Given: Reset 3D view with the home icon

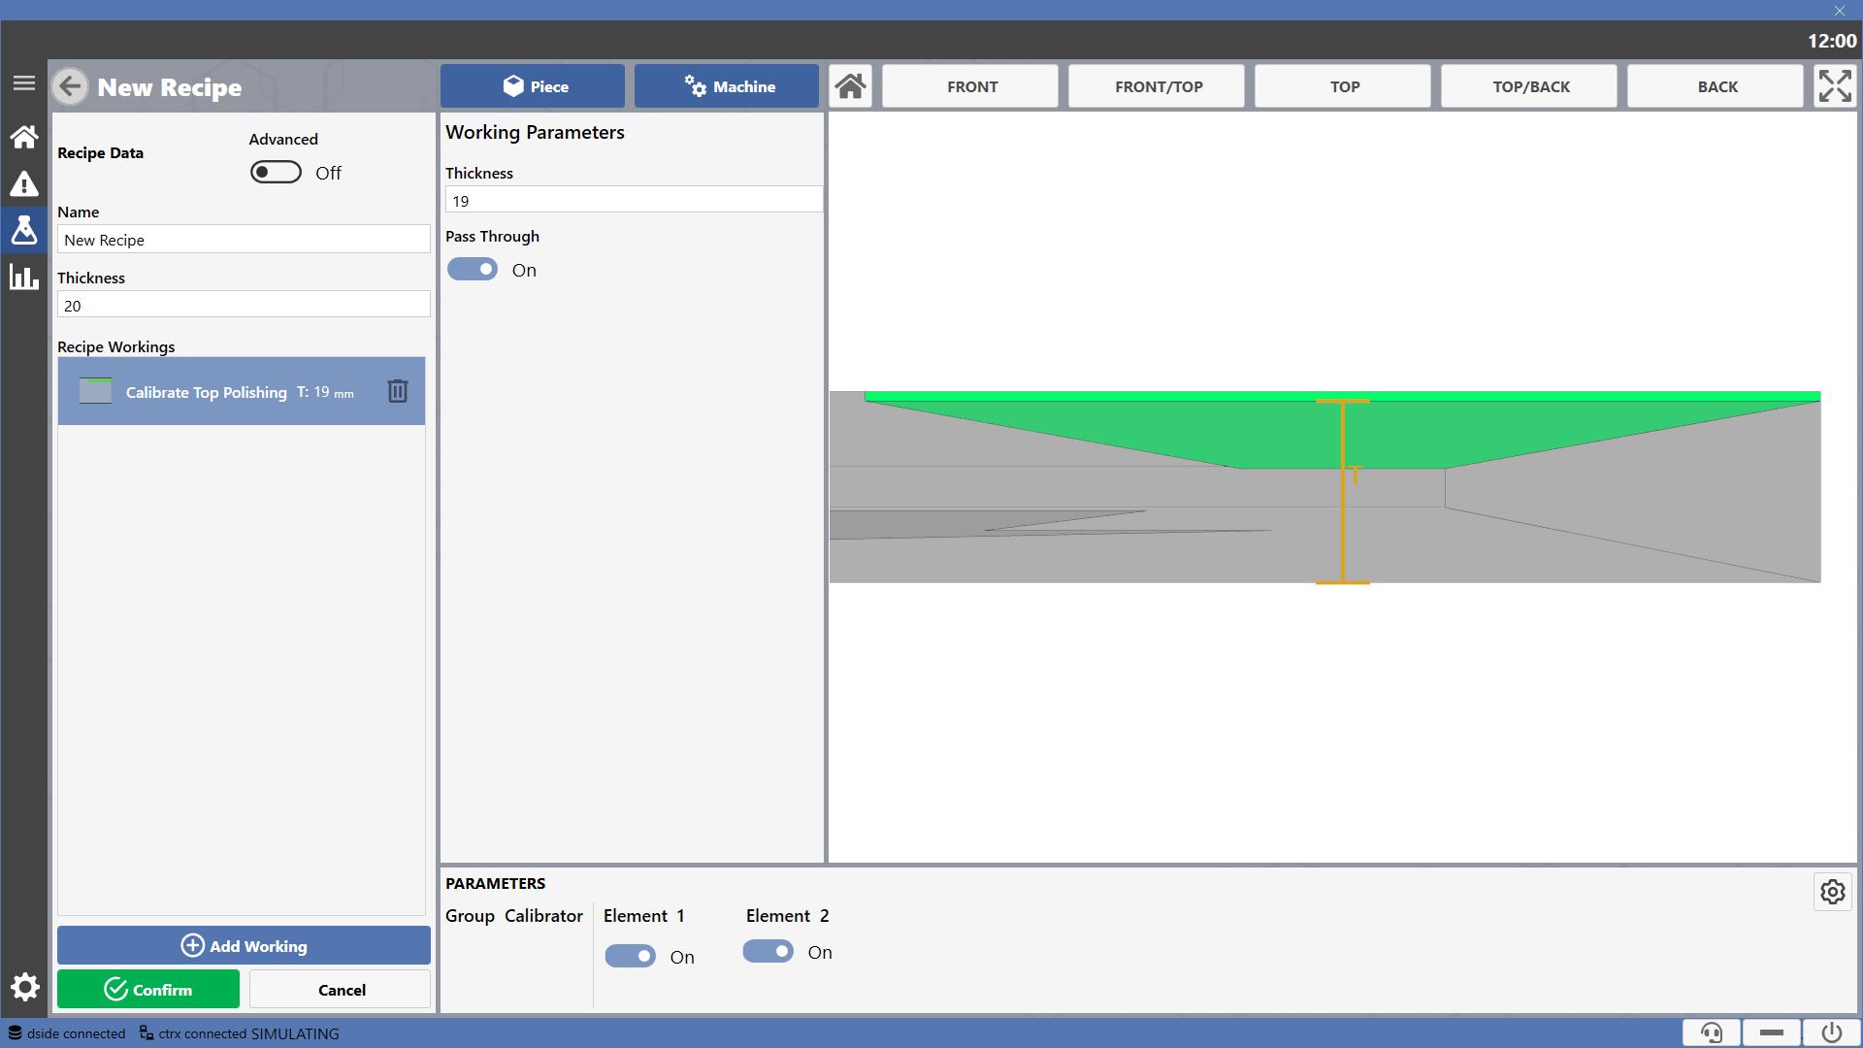Looking at the screenshot, I should coord(851,86).
